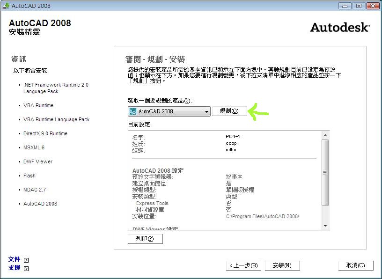Image resolution: width=382 pixels, height=279 pixels.
Task: Click the Express Tools setting row label
Action: pyautogui.click(x=152, y=203)
